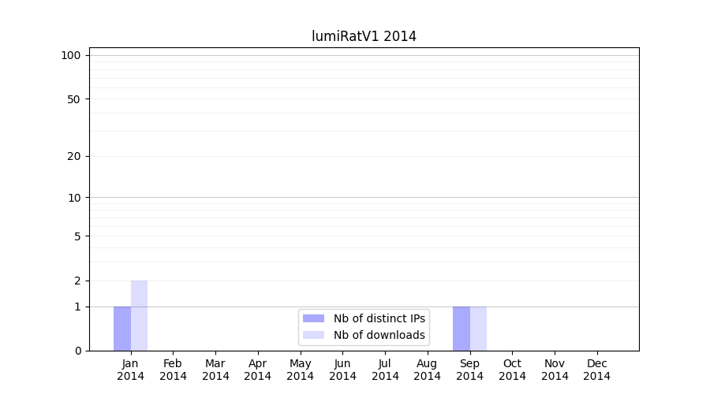This screenshot has width=710, height=394.
Task: Click the January downloads bar
Action: click(x=139, y=316)
